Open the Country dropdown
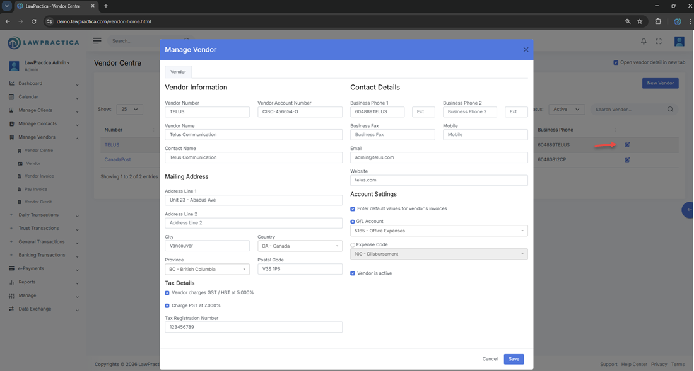Image resolution: width=694 pixels, height=371 pixels. pos(300,246)
